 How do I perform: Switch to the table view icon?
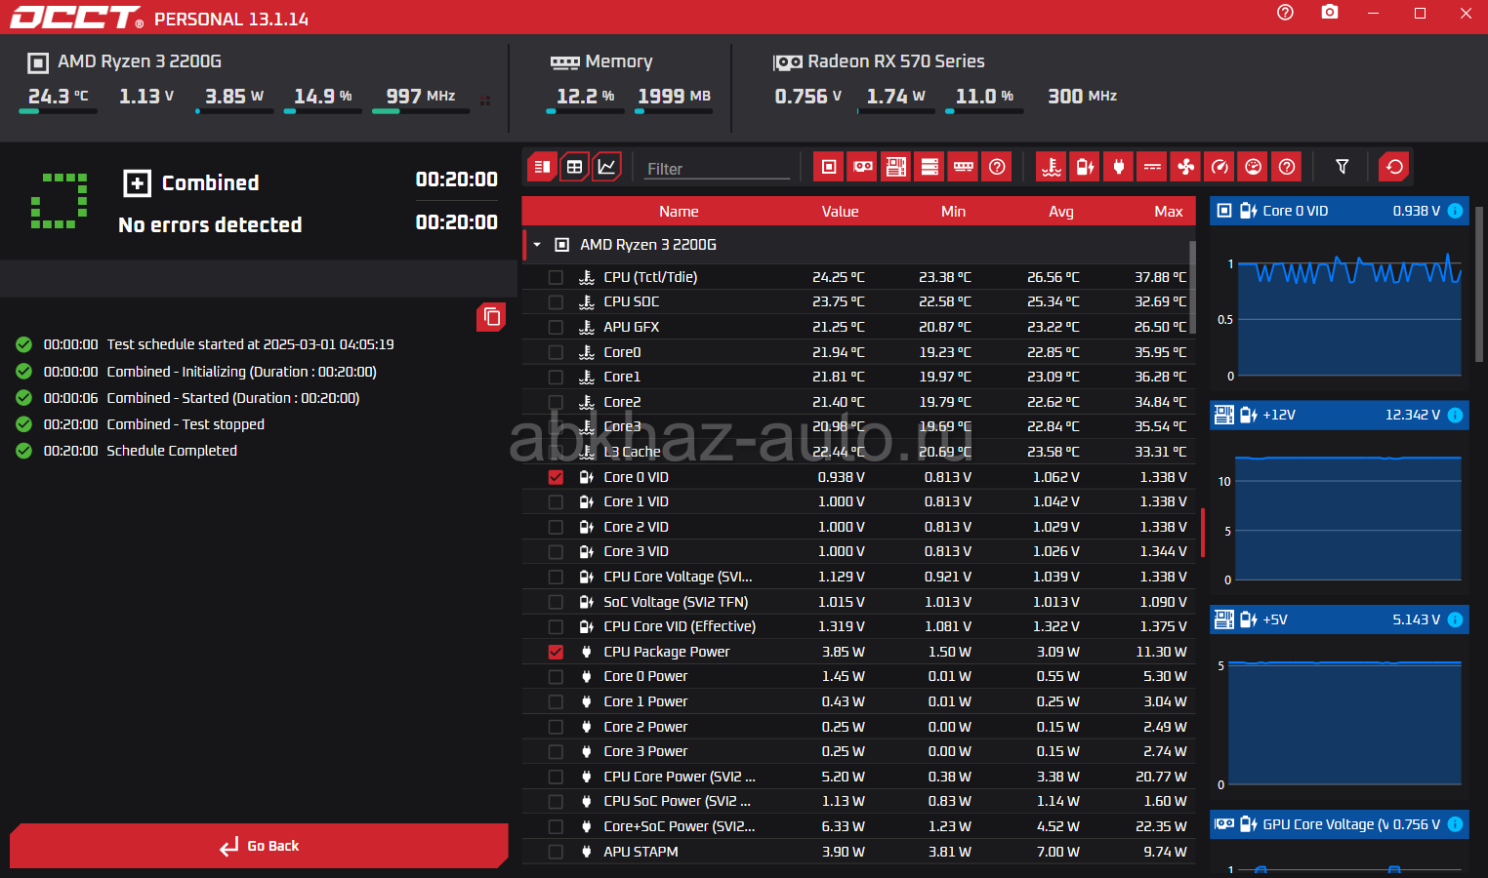click(575, 167)
